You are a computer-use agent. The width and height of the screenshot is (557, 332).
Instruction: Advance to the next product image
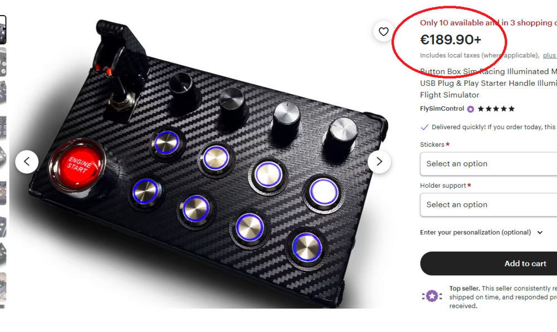click(x=379, y=162)
